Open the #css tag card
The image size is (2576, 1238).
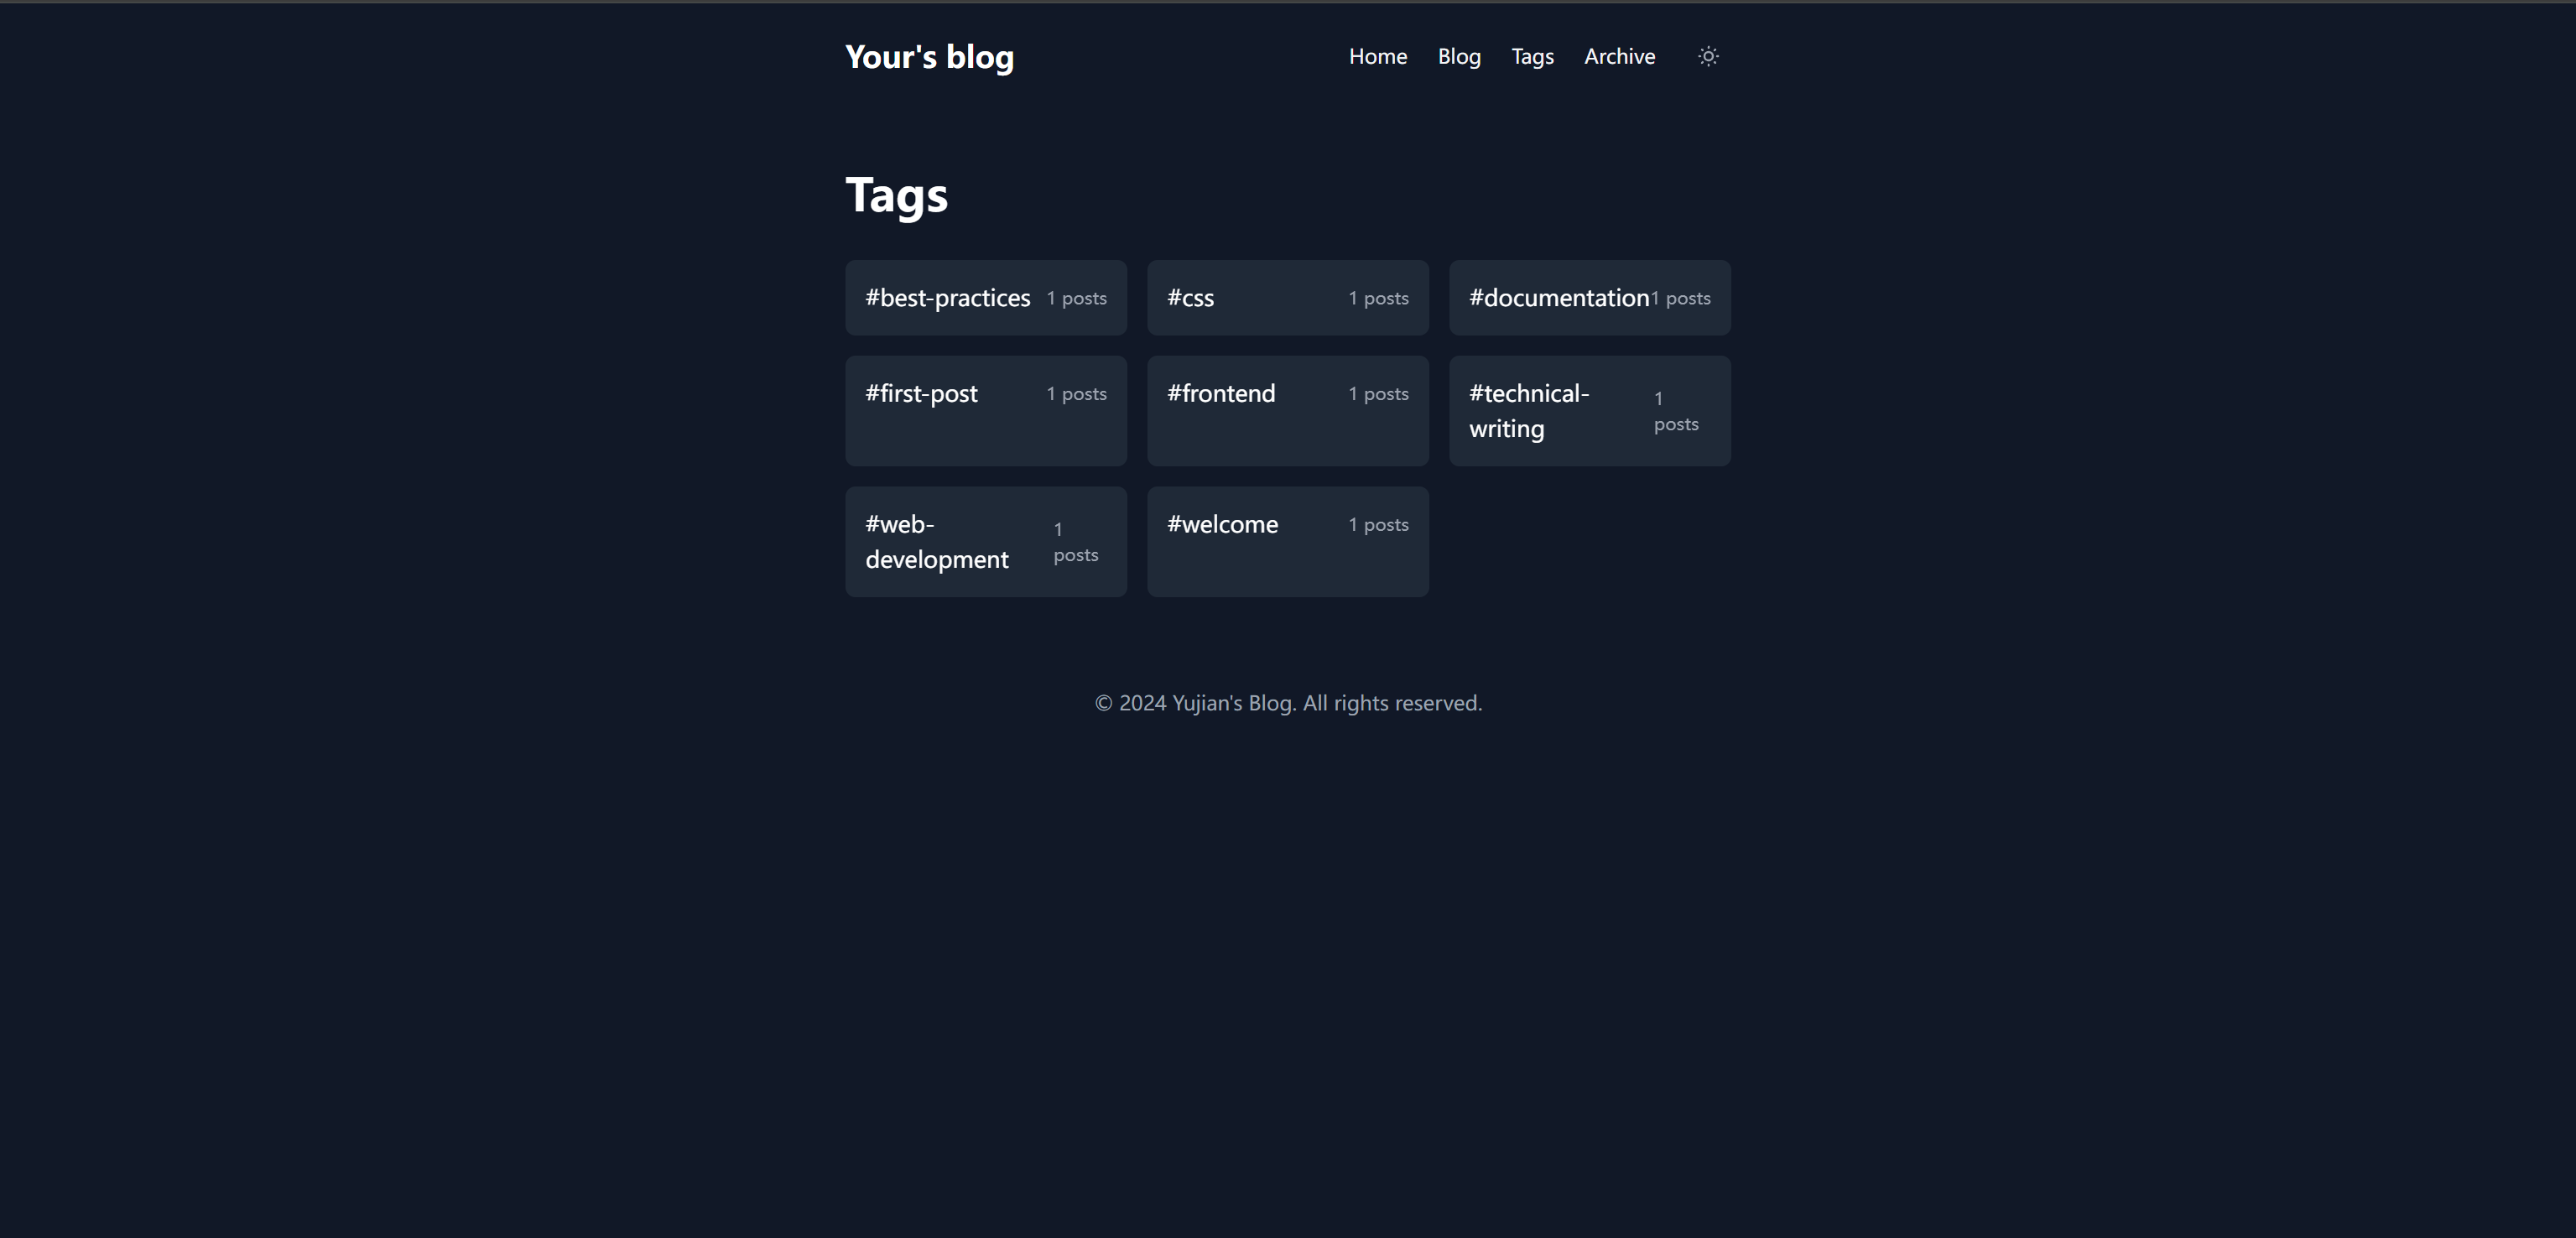(1288, 298)
